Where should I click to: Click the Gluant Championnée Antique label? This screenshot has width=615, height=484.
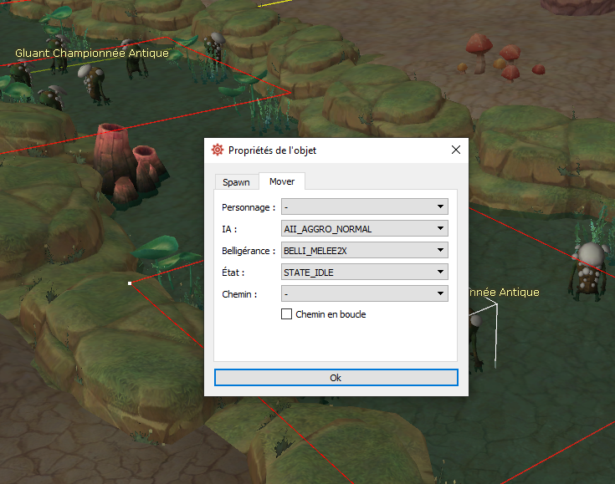(92, 53)
